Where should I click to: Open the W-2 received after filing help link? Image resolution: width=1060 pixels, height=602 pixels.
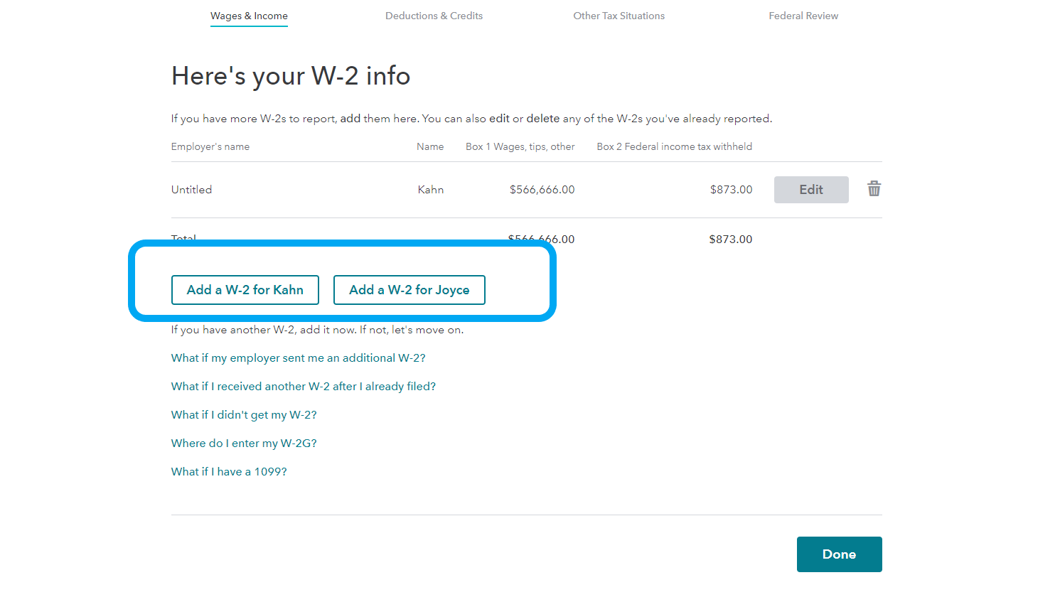tap(304, 386)
